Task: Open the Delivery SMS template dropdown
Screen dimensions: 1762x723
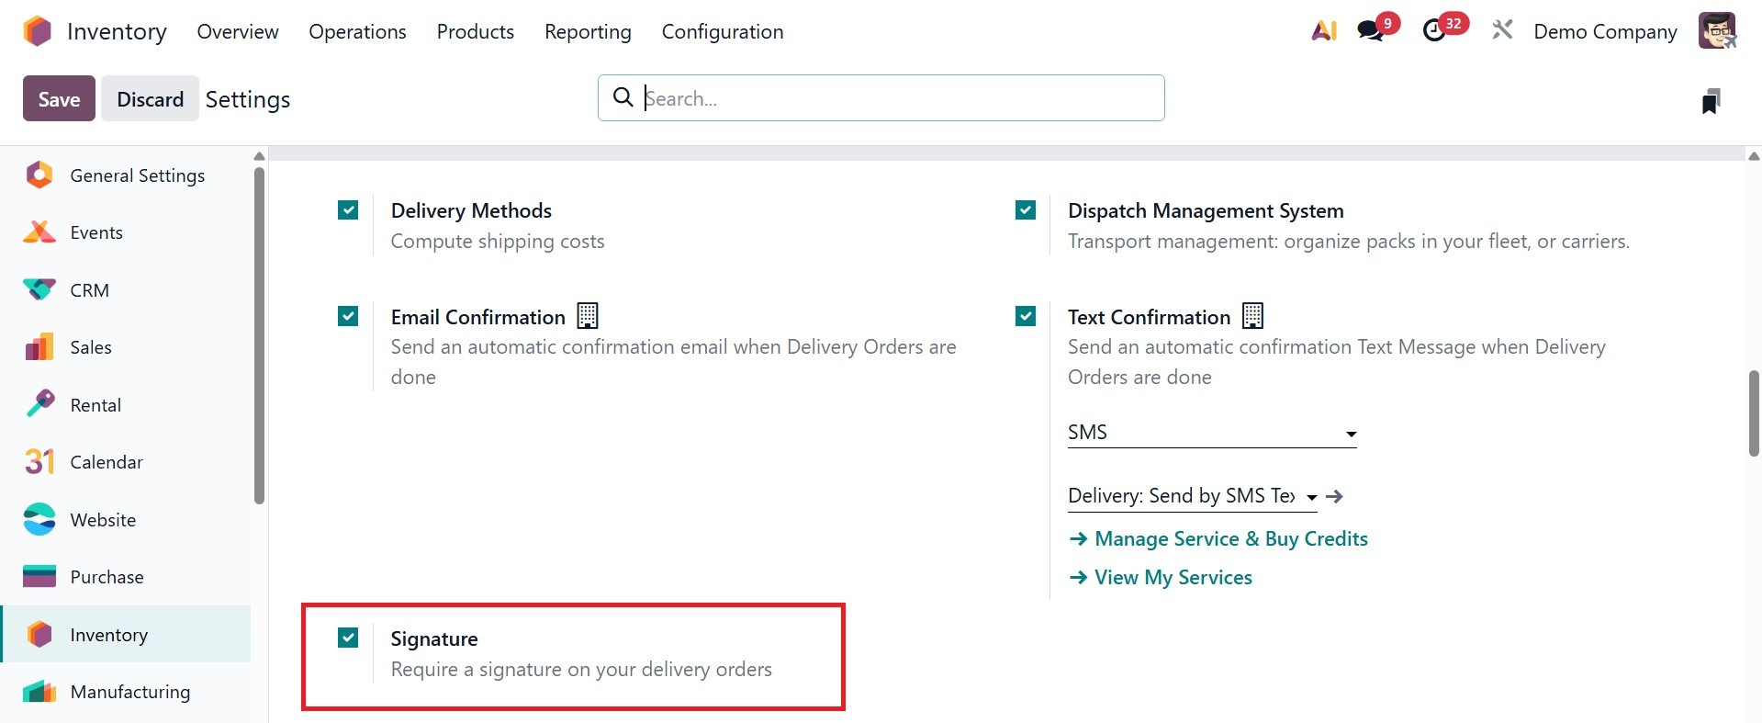Action: 1191,496
